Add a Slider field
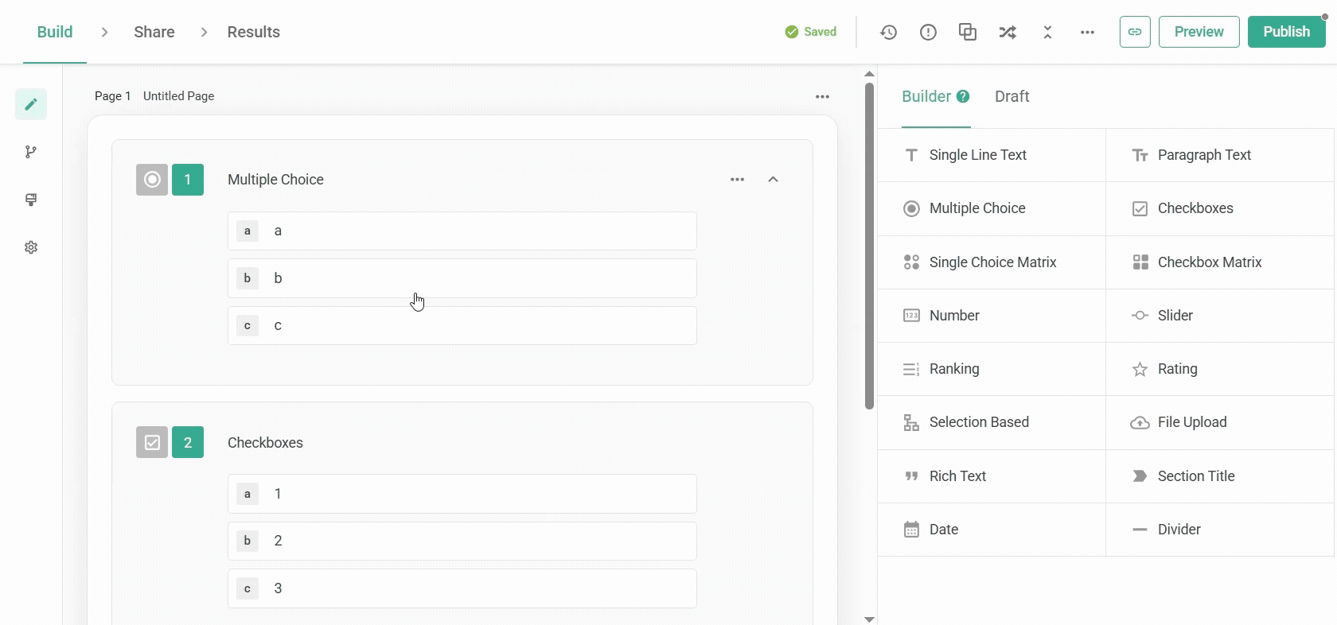 pos(1220,316)
